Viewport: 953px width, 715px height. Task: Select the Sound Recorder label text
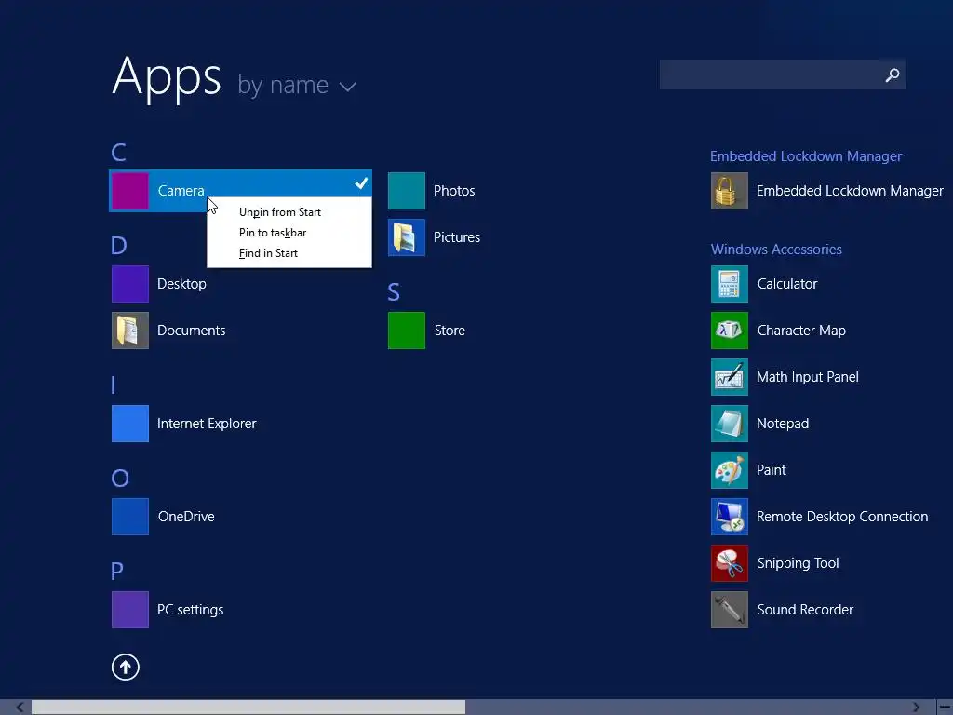pos(805,610)
